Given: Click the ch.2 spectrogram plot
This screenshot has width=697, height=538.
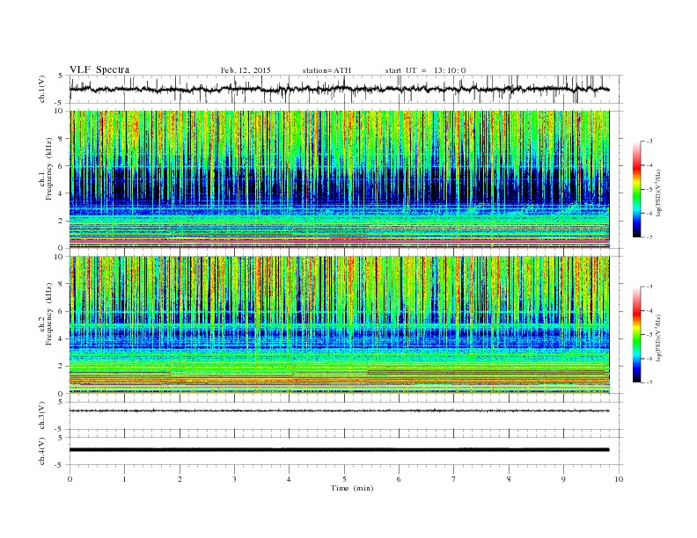Looking at the screenshot, I should (340, 325).
